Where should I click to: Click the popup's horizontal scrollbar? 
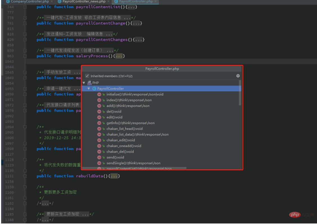pyautogui.click(x=134, y=168)
